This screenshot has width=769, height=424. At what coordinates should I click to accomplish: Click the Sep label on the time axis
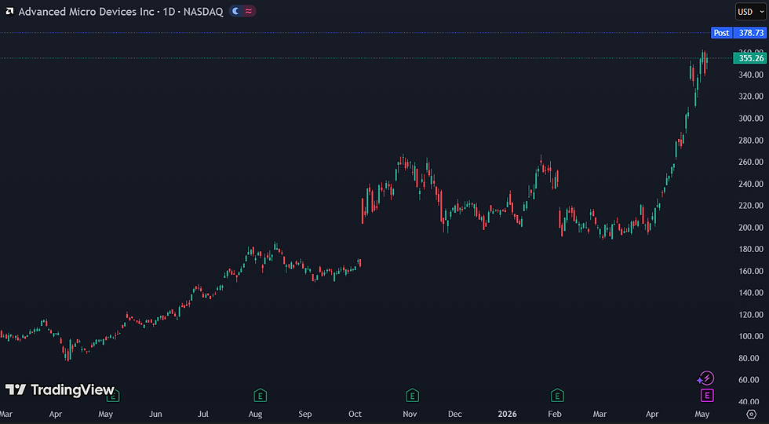click(x=305, y=415)
